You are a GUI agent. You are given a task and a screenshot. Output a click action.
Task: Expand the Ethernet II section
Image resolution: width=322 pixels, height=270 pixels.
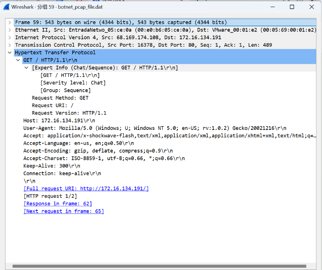pyautogui.click(x=9, y=30)
